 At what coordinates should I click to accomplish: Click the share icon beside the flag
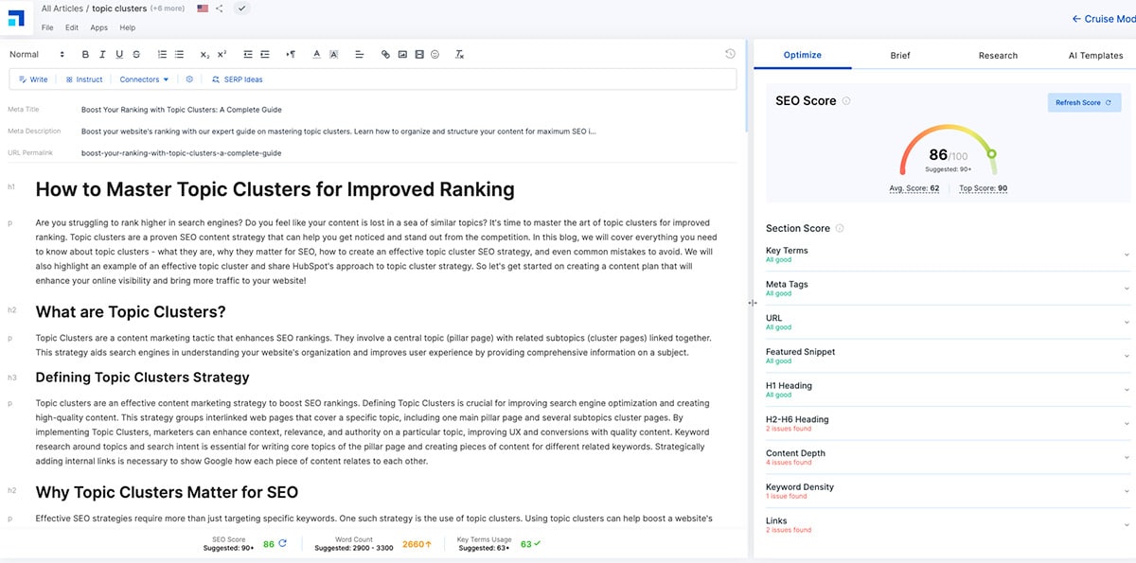(220, 9)
